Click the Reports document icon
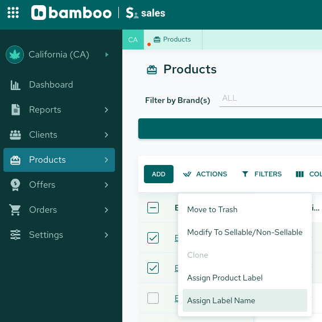The image size is (322, 322). (15, 110)
